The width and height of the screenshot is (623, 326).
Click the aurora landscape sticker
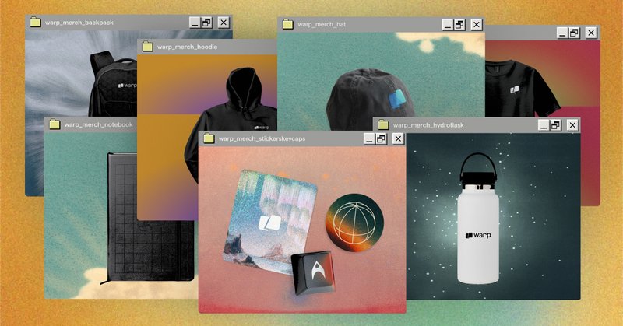(270, 222)
